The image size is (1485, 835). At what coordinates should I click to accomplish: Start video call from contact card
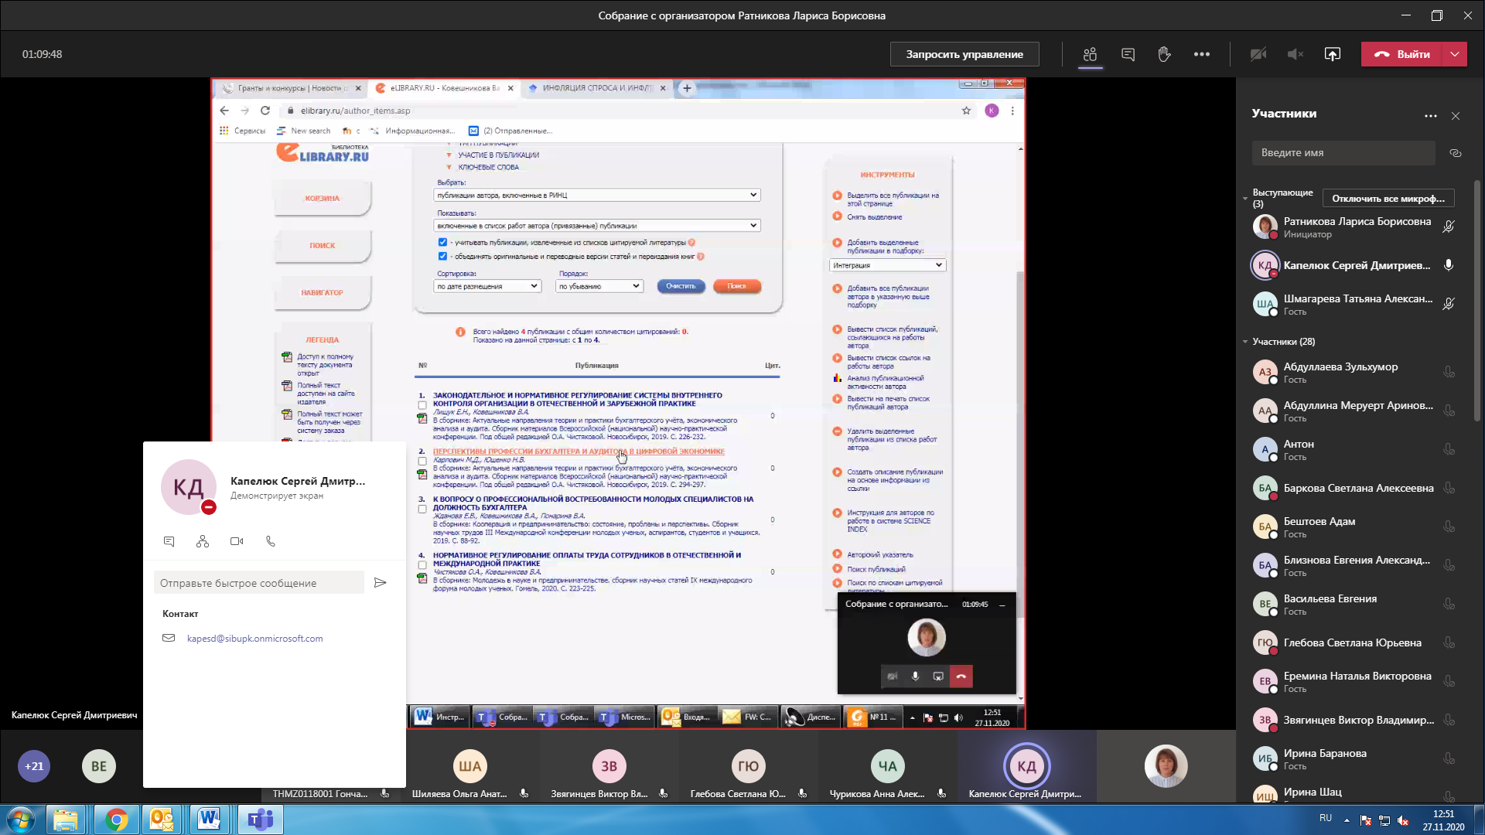(x=237, y=541)
